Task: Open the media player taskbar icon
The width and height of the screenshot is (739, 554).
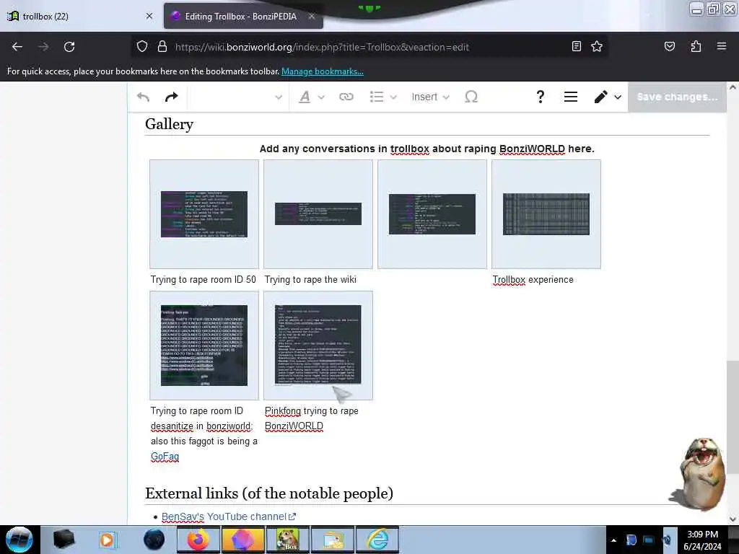Action: pos(108,540)
